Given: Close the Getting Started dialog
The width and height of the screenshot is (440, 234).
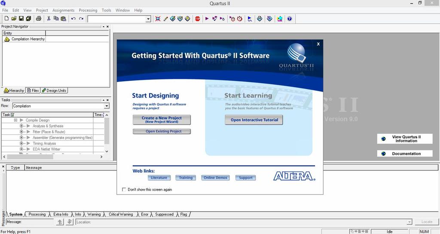Looking at the screenshot, I should [x=318, y=44].
